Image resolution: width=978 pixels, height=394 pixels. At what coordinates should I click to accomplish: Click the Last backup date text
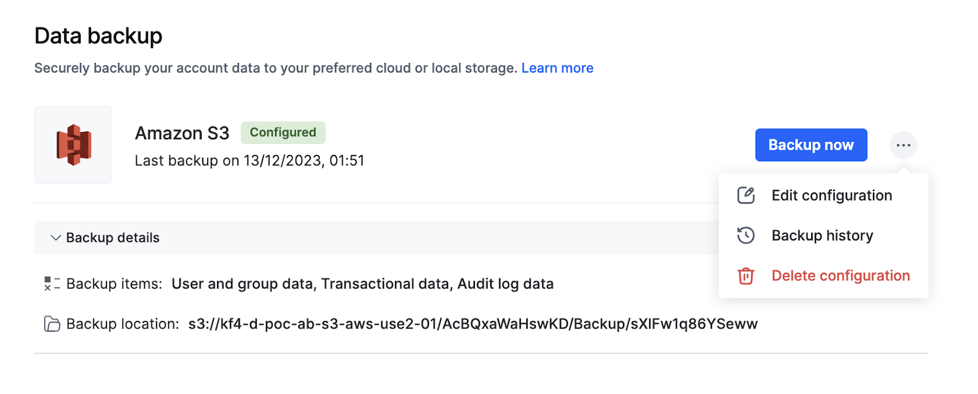(249, 161)
